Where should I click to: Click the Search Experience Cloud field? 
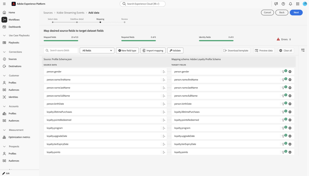(x=143, y=4)
